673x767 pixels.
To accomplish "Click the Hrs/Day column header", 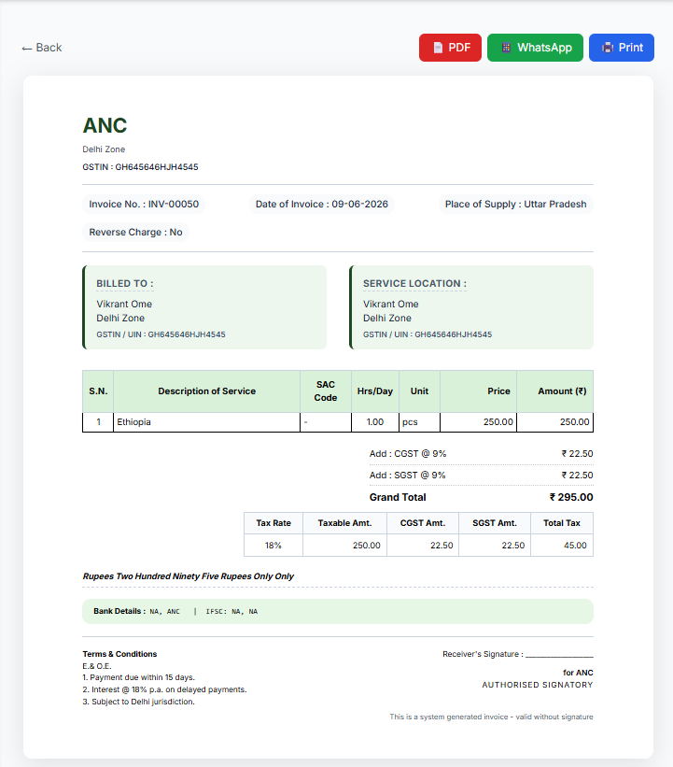I will point(375,391).
